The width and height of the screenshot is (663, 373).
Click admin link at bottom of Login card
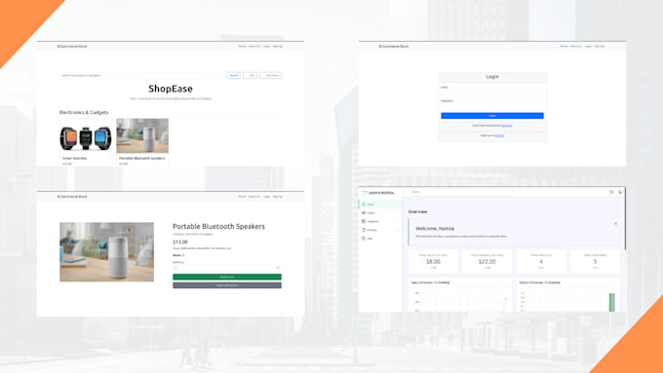(499, 135)
